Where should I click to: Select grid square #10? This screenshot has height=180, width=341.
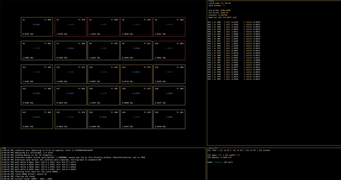[169, 50]
